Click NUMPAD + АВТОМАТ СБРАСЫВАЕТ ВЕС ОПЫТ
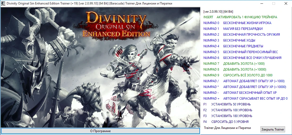The width and height of the screenshot is (292, 135). (x=245, y=99)
